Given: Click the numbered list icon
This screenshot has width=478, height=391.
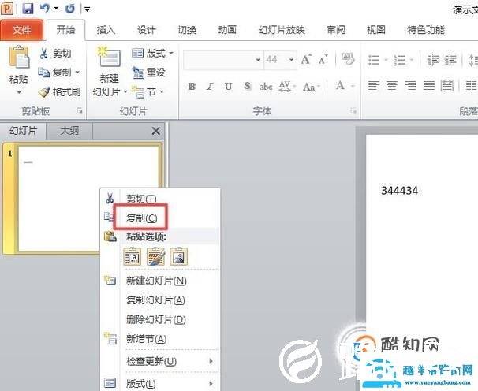Looking at the screenshot, I should [x=400, y=60].
